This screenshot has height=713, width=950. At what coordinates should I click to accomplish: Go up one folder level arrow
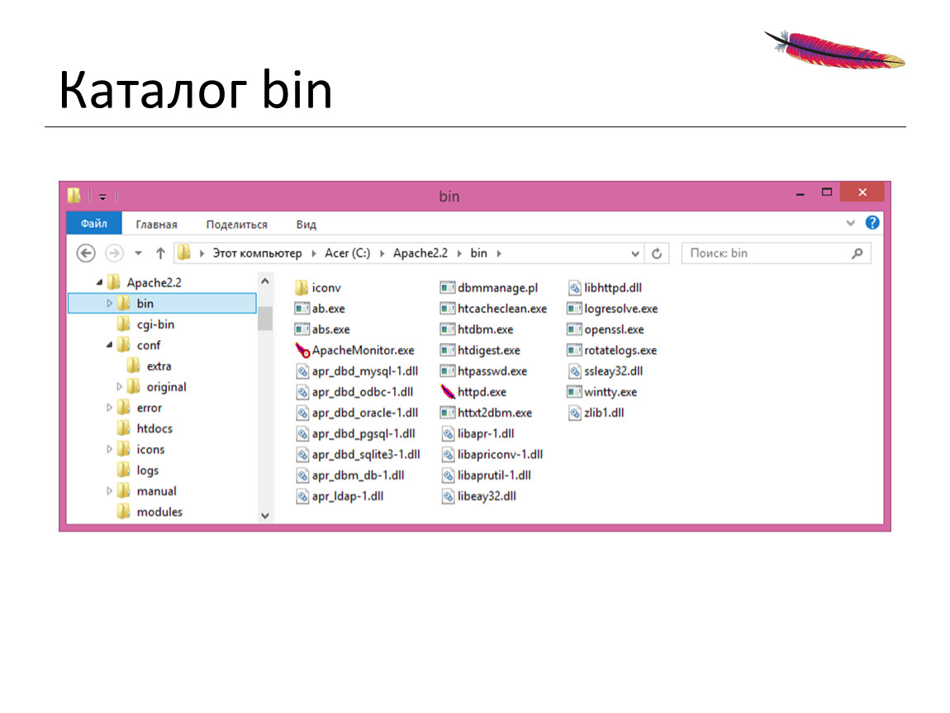point(160,253)
